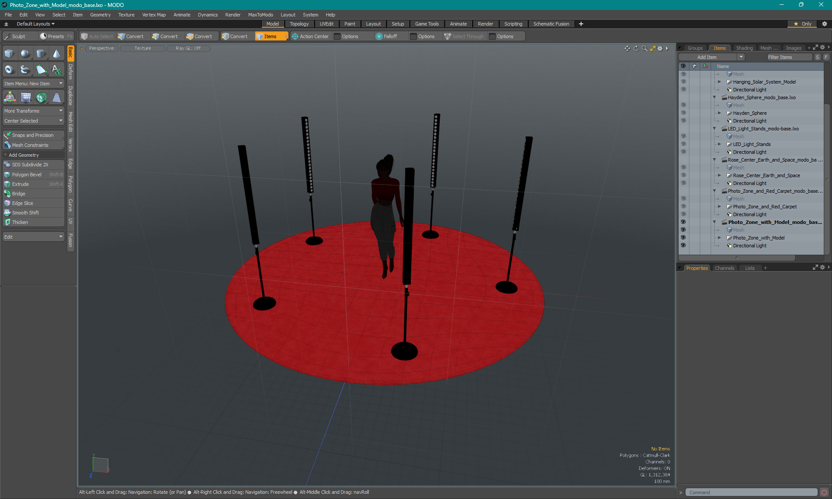This screenshot has width=832, height=499.
Task: Collapse the Hayden_Sphere_modo_base.lxo scene
Action: tap(715, 97)
